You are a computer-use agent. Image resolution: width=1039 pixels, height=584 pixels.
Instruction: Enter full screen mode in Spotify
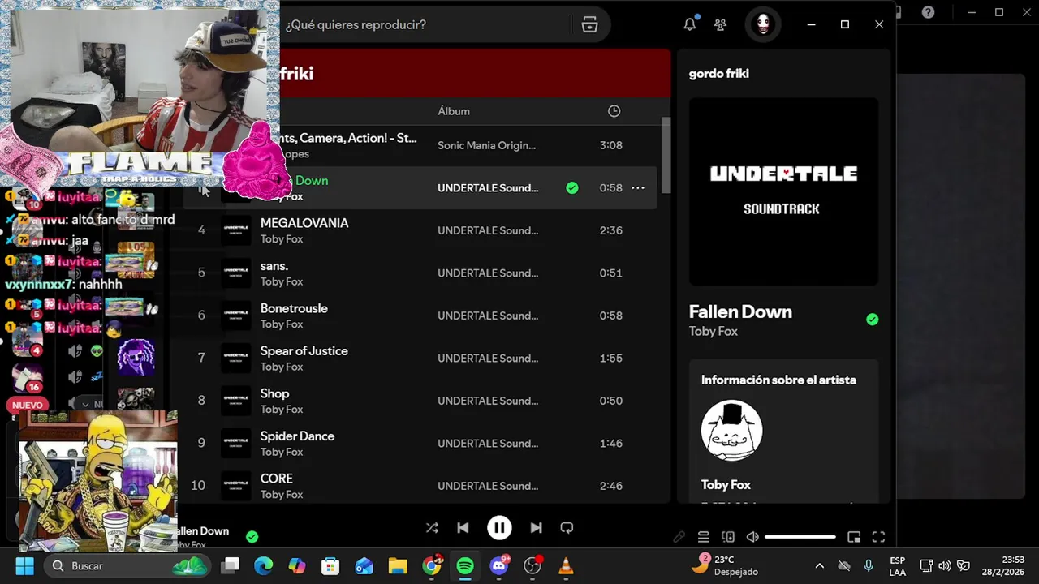(x=878, y=537)
